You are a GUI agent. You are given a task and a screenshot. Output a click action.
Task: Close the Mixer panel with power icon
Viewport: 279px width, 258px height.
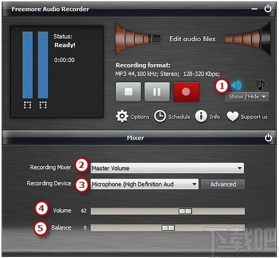(268, 138)
